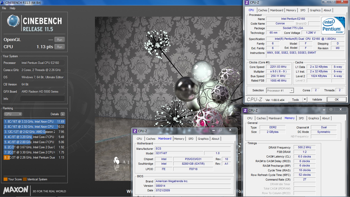Run the OpenGL benchmark
The width and height of the screenshot is (350, 197).
(x=60, y=40)
